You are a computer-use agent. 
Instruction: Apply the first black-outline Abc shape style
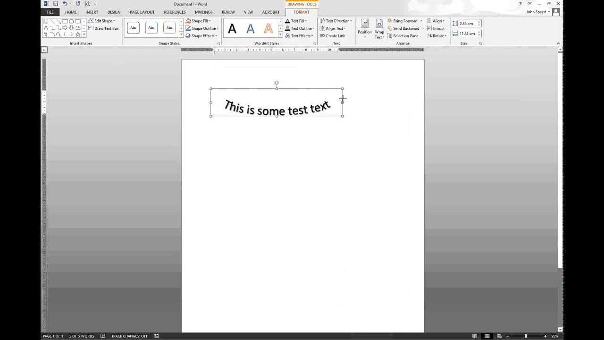tap(133, 28)
